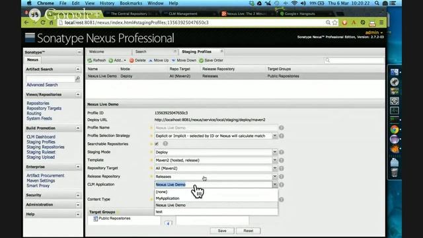Open the Template dropdown arrow
423x238 pixels.
(275, 160)
